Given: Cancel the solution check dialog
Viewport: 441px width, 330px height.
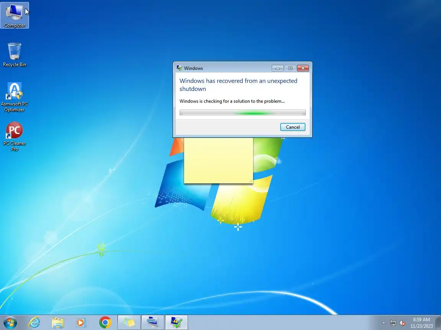Looking at the screenshot, I should pyautogui.click(x=292, y=127).
